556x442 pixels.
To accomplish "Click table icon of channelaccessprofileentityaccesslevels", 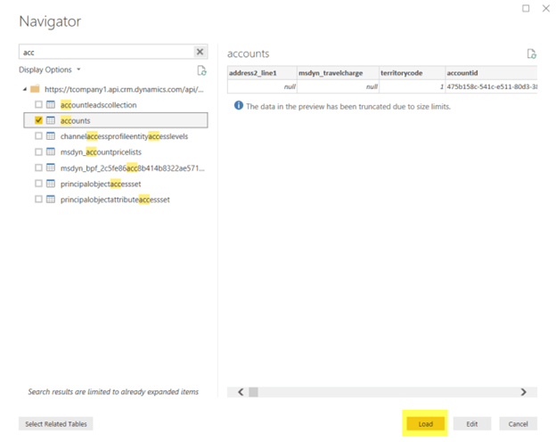I will click(51, 135).
